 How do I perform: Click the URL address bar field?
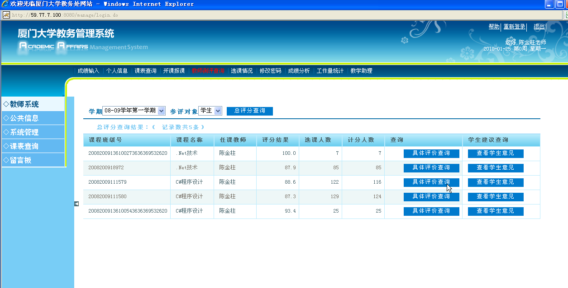point(272,15)
